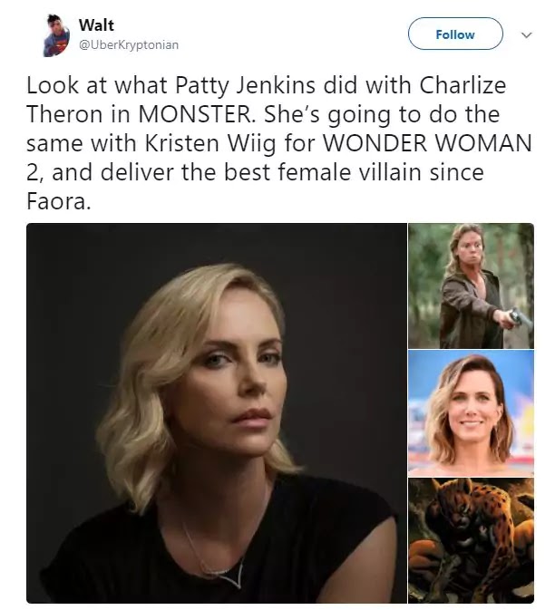
Task: Click the gun in the top-right thumbnail
Action: click(518, 316)
